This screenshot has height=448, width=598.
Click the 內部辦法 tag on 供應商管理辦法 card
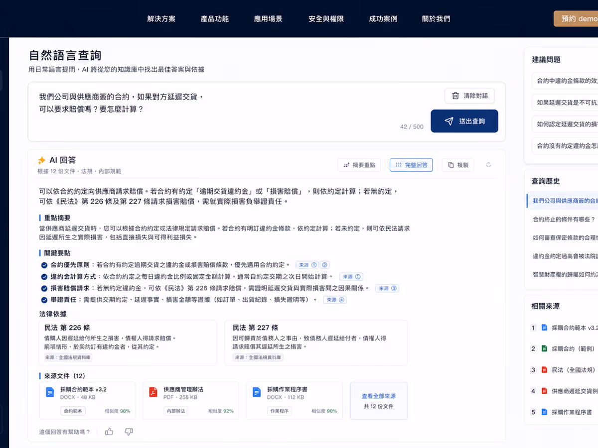click(x=176, y=411)
